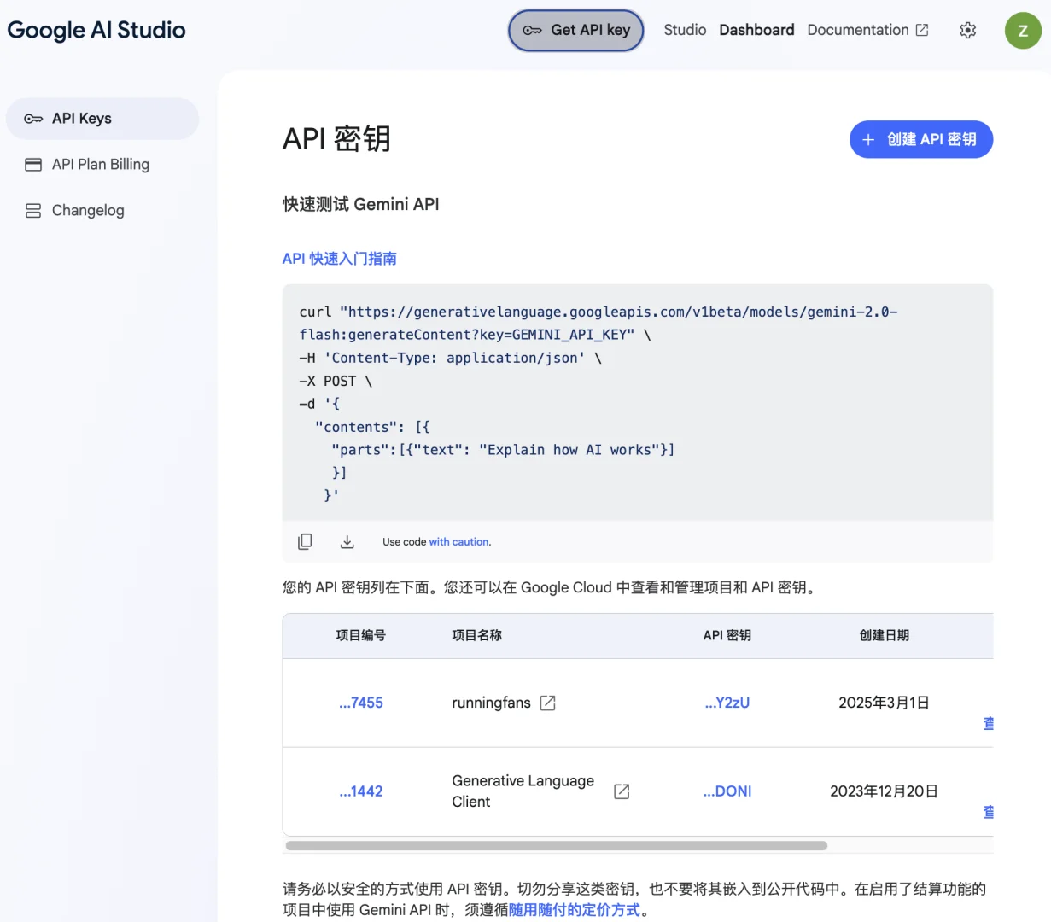Click the Documentation external link icon
Image resolution: width=1051 pixels, height=922 pixels.
point(922,30)
